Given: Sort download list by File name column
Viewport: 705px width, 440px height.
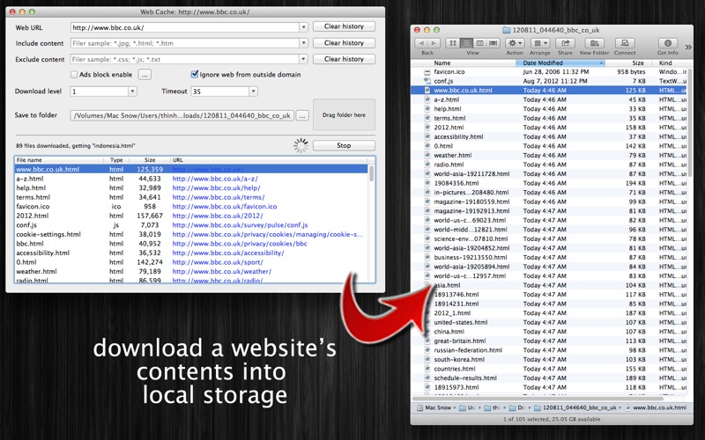Looking at the screenshot, I should pyautogui.click(x=59, y=160).
